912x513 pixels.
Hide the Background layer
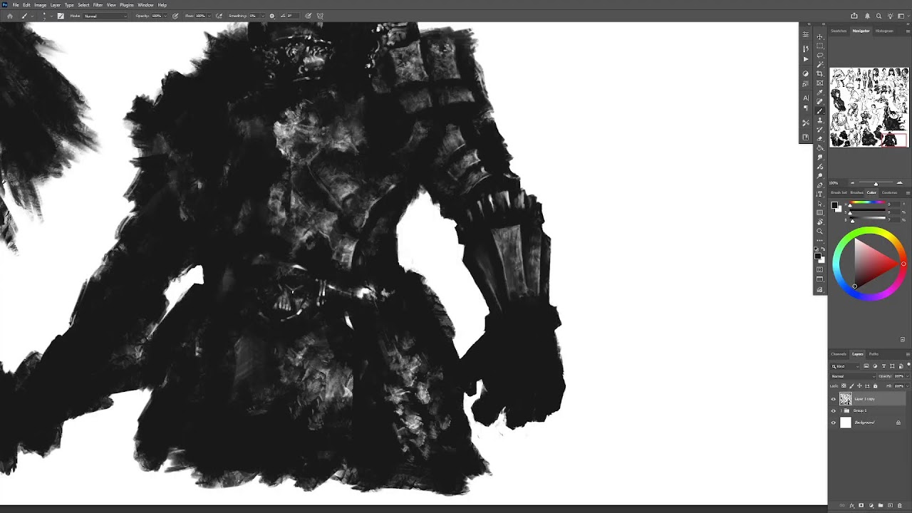[x=834, y=423]
